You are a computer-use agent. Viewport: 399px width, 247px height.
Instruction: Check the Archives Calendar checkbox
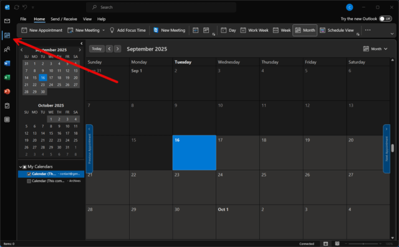29,181
